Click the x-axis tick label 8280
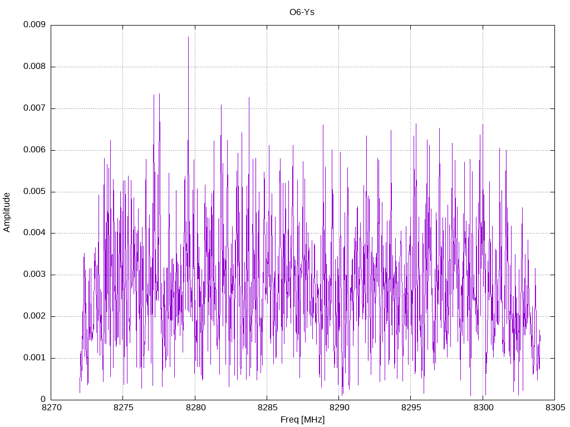Screen dimensions: 570x427 [195, 408]
